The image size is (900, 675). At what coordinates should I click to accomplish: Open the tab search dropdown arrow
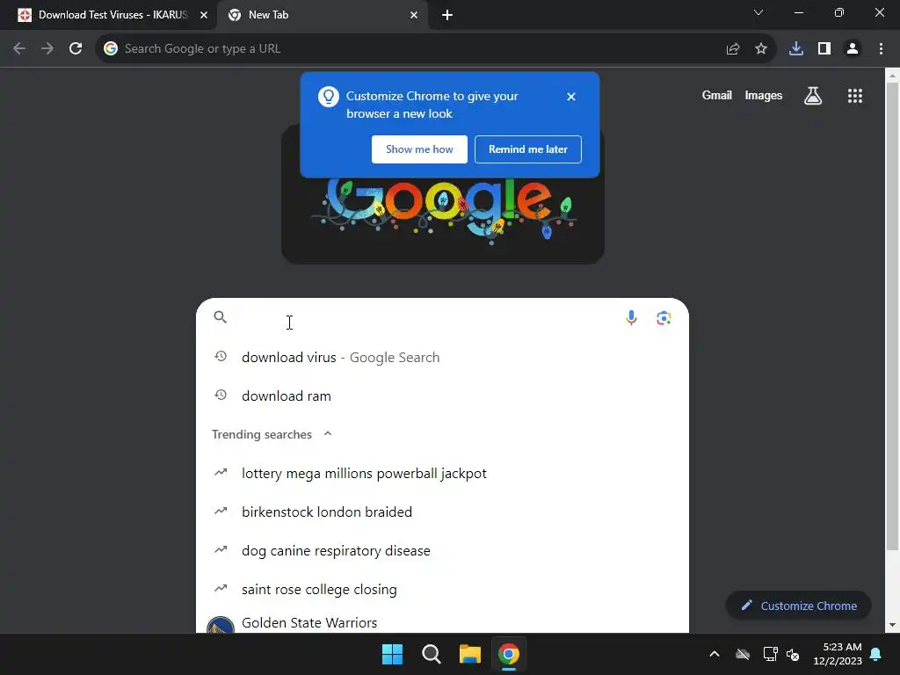coord(758,12)
